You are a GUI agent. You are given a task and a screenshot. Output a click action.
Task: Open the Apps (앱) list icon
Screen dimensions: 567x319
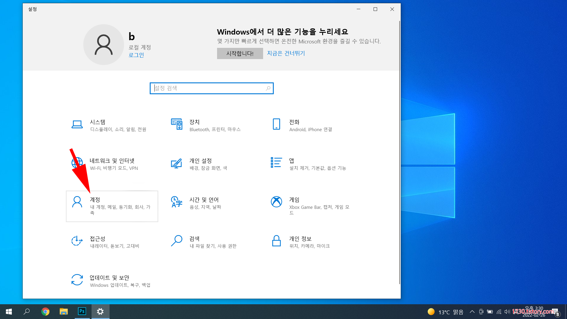[x=276, y=163]
